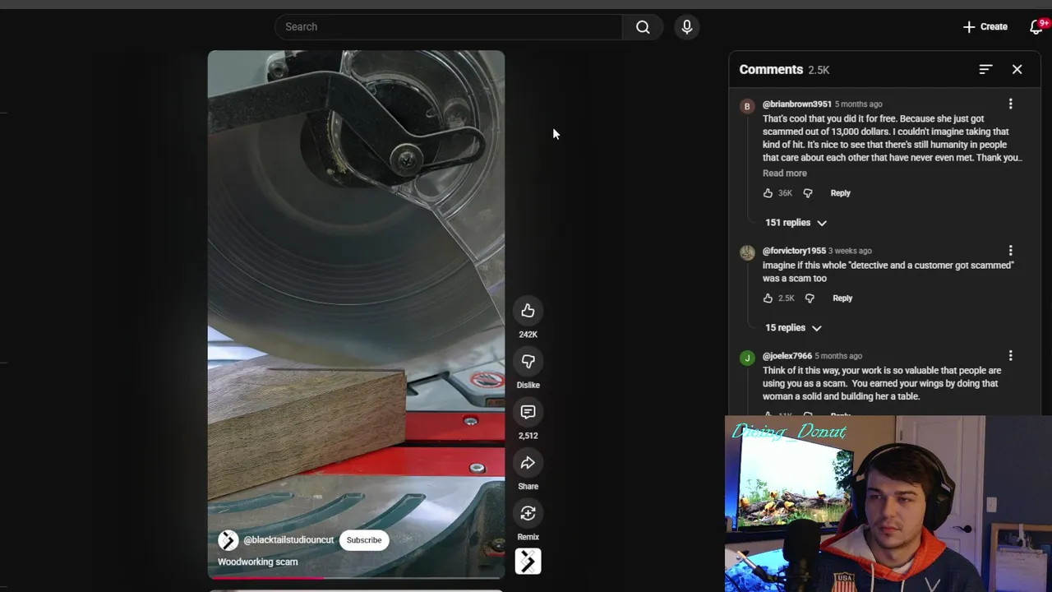The image size is (1052, 592).
Task: Click into the Search field
Action: 449,27
